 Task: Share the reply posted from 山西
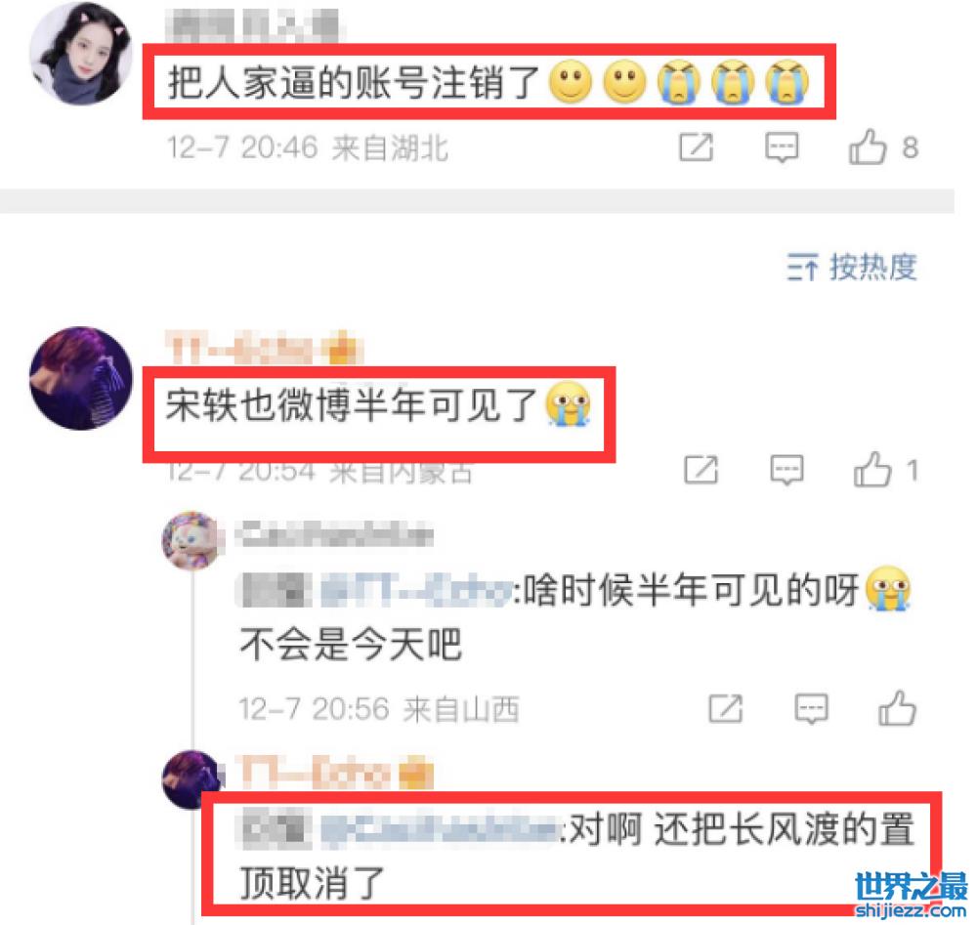tap(726, 708)
